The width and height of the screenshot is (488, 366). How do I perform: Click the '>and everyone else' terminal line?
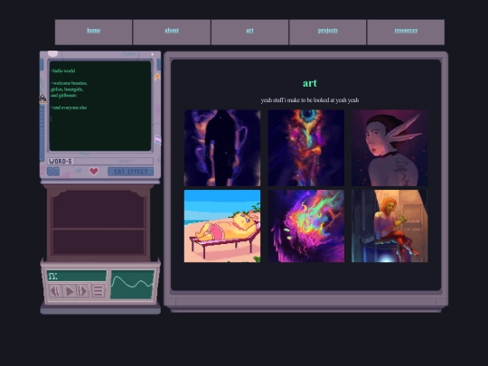(69, 108)
